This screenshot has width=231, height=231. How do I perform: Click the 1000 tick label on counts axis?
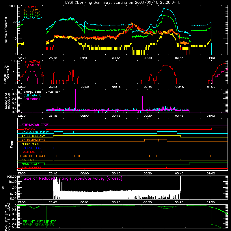click(13, 6)
